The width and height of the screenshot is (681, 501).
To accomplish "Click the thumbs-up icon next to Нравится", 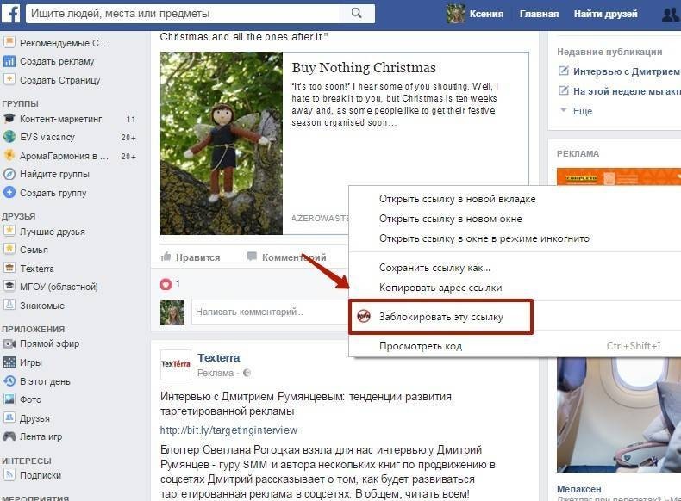I will click(x=166, y=257).
